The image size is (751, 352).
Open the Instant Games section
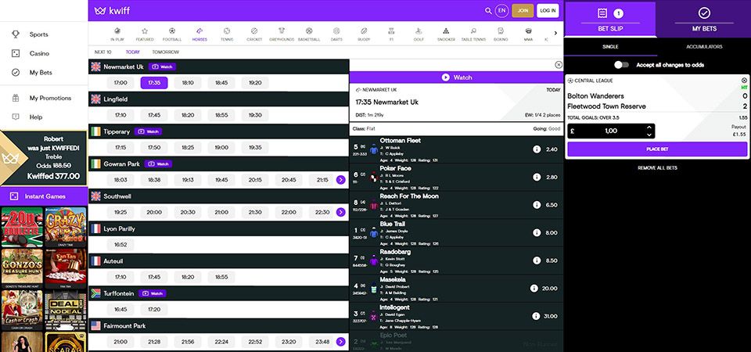click(44, 196)
